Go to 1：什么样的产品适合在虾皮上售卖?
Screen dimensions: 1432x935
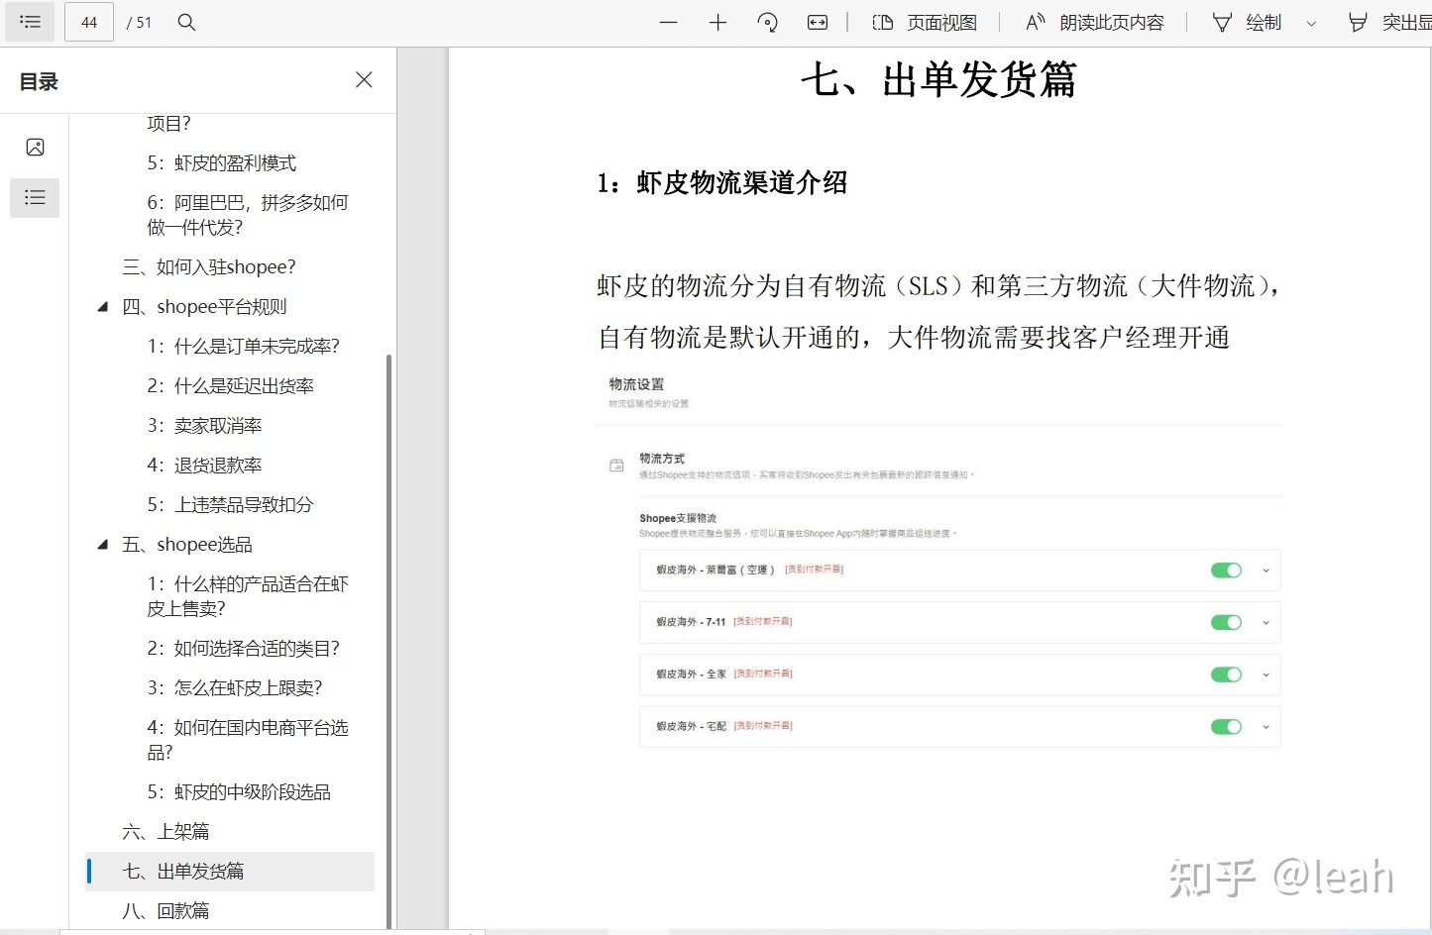tap(248, 595)
